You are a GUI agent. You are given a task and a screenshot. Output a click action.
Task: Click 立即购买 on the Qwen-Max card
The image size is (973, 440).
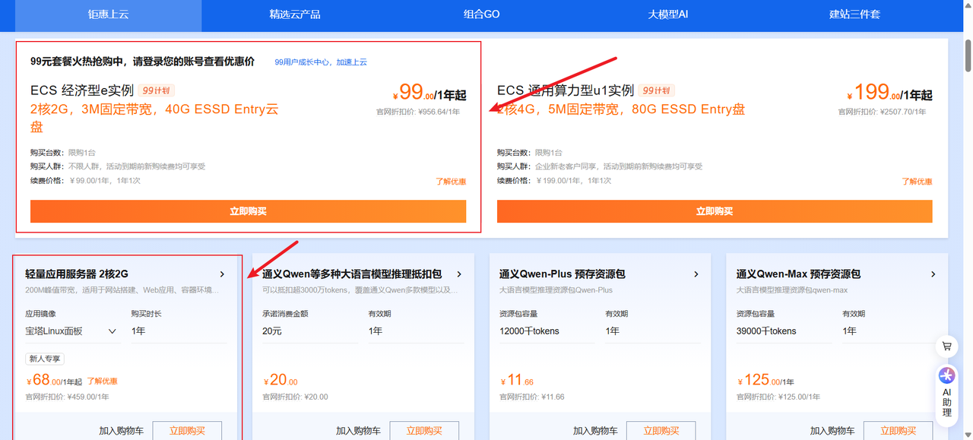pyautogui.click(x=899, y=431)
